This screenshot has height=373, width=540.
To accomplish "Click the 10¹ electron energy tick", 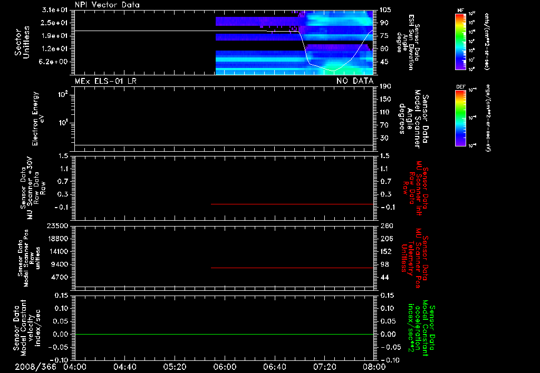I will pos(63,123).
